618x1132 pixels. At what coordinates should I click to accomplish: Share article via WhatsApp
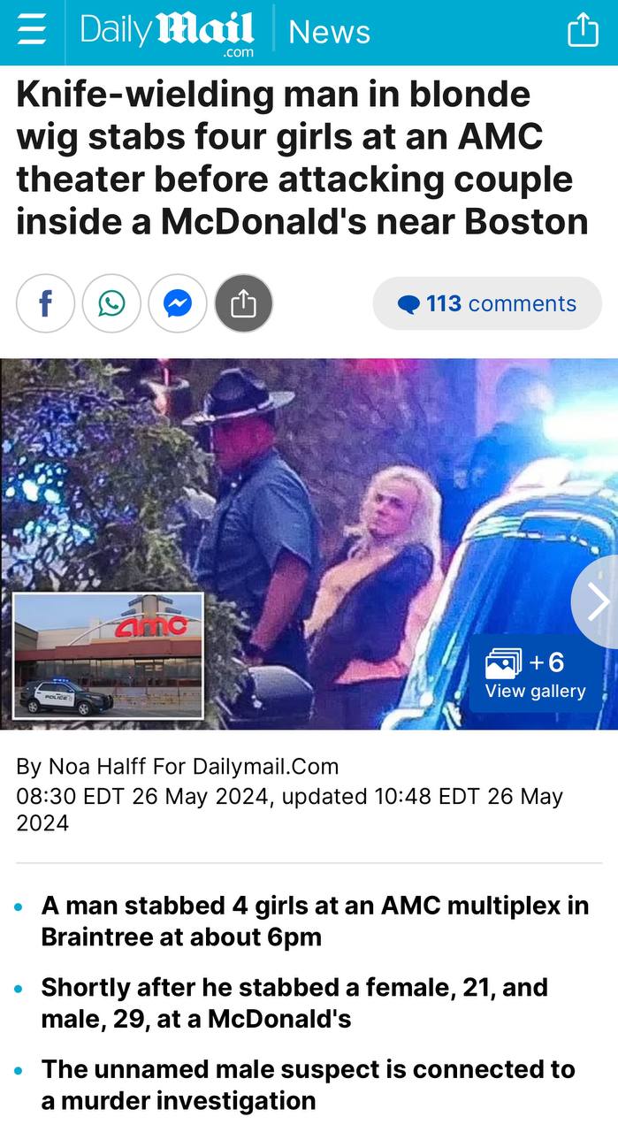(x=111, y=303)
